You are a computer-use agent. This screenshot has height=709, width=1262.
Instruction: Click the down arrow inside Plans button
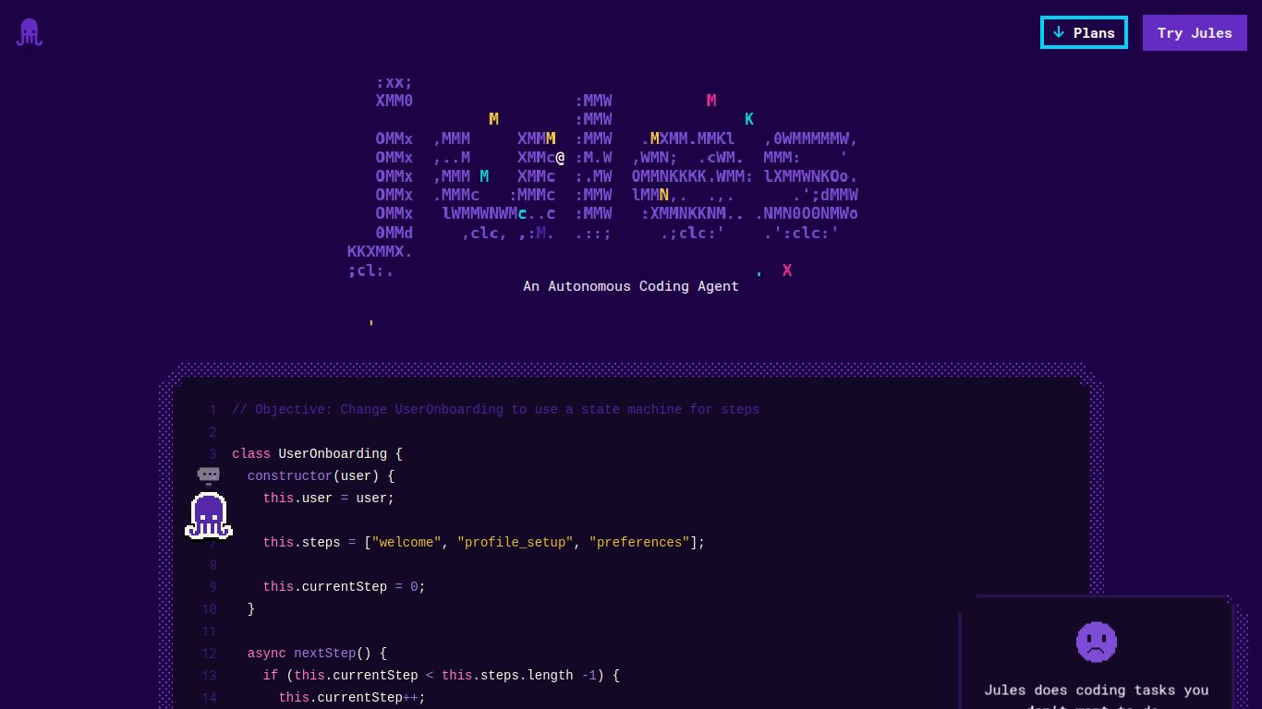click(x=1059, y=32)
